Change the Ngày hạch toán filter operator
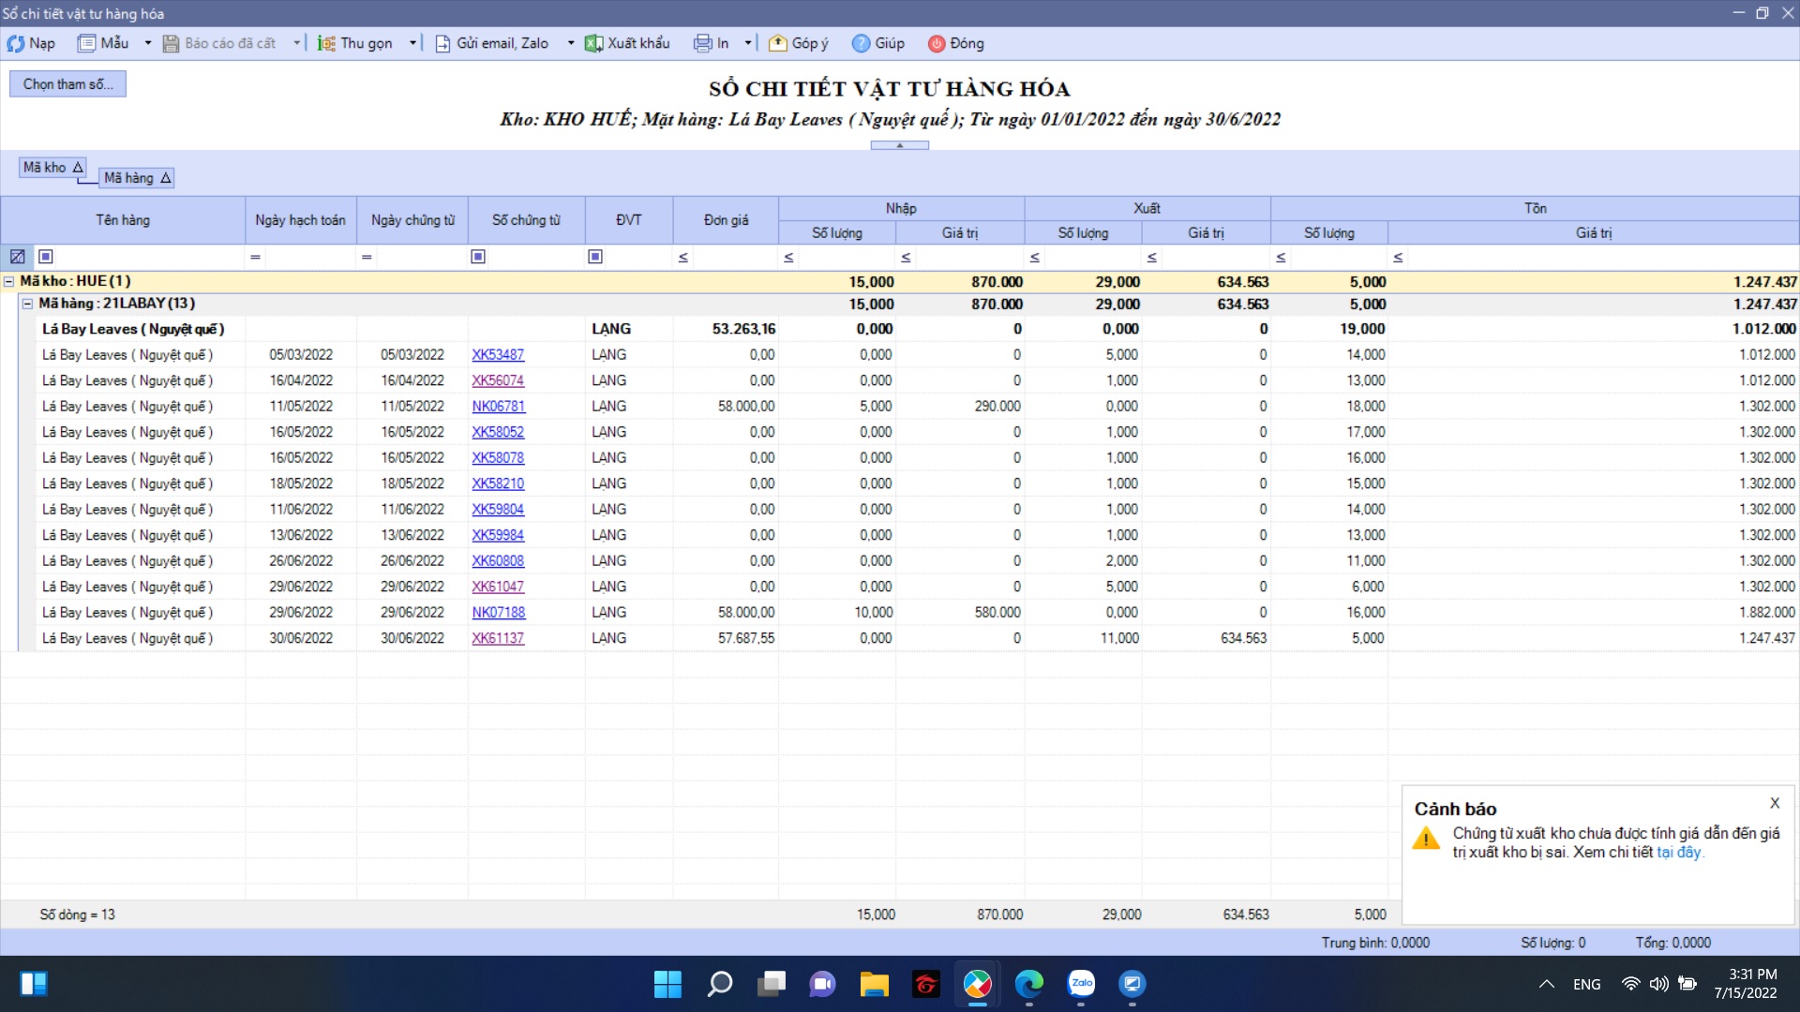Screen dimensions: 1800x1012 (x=255, y=257)
